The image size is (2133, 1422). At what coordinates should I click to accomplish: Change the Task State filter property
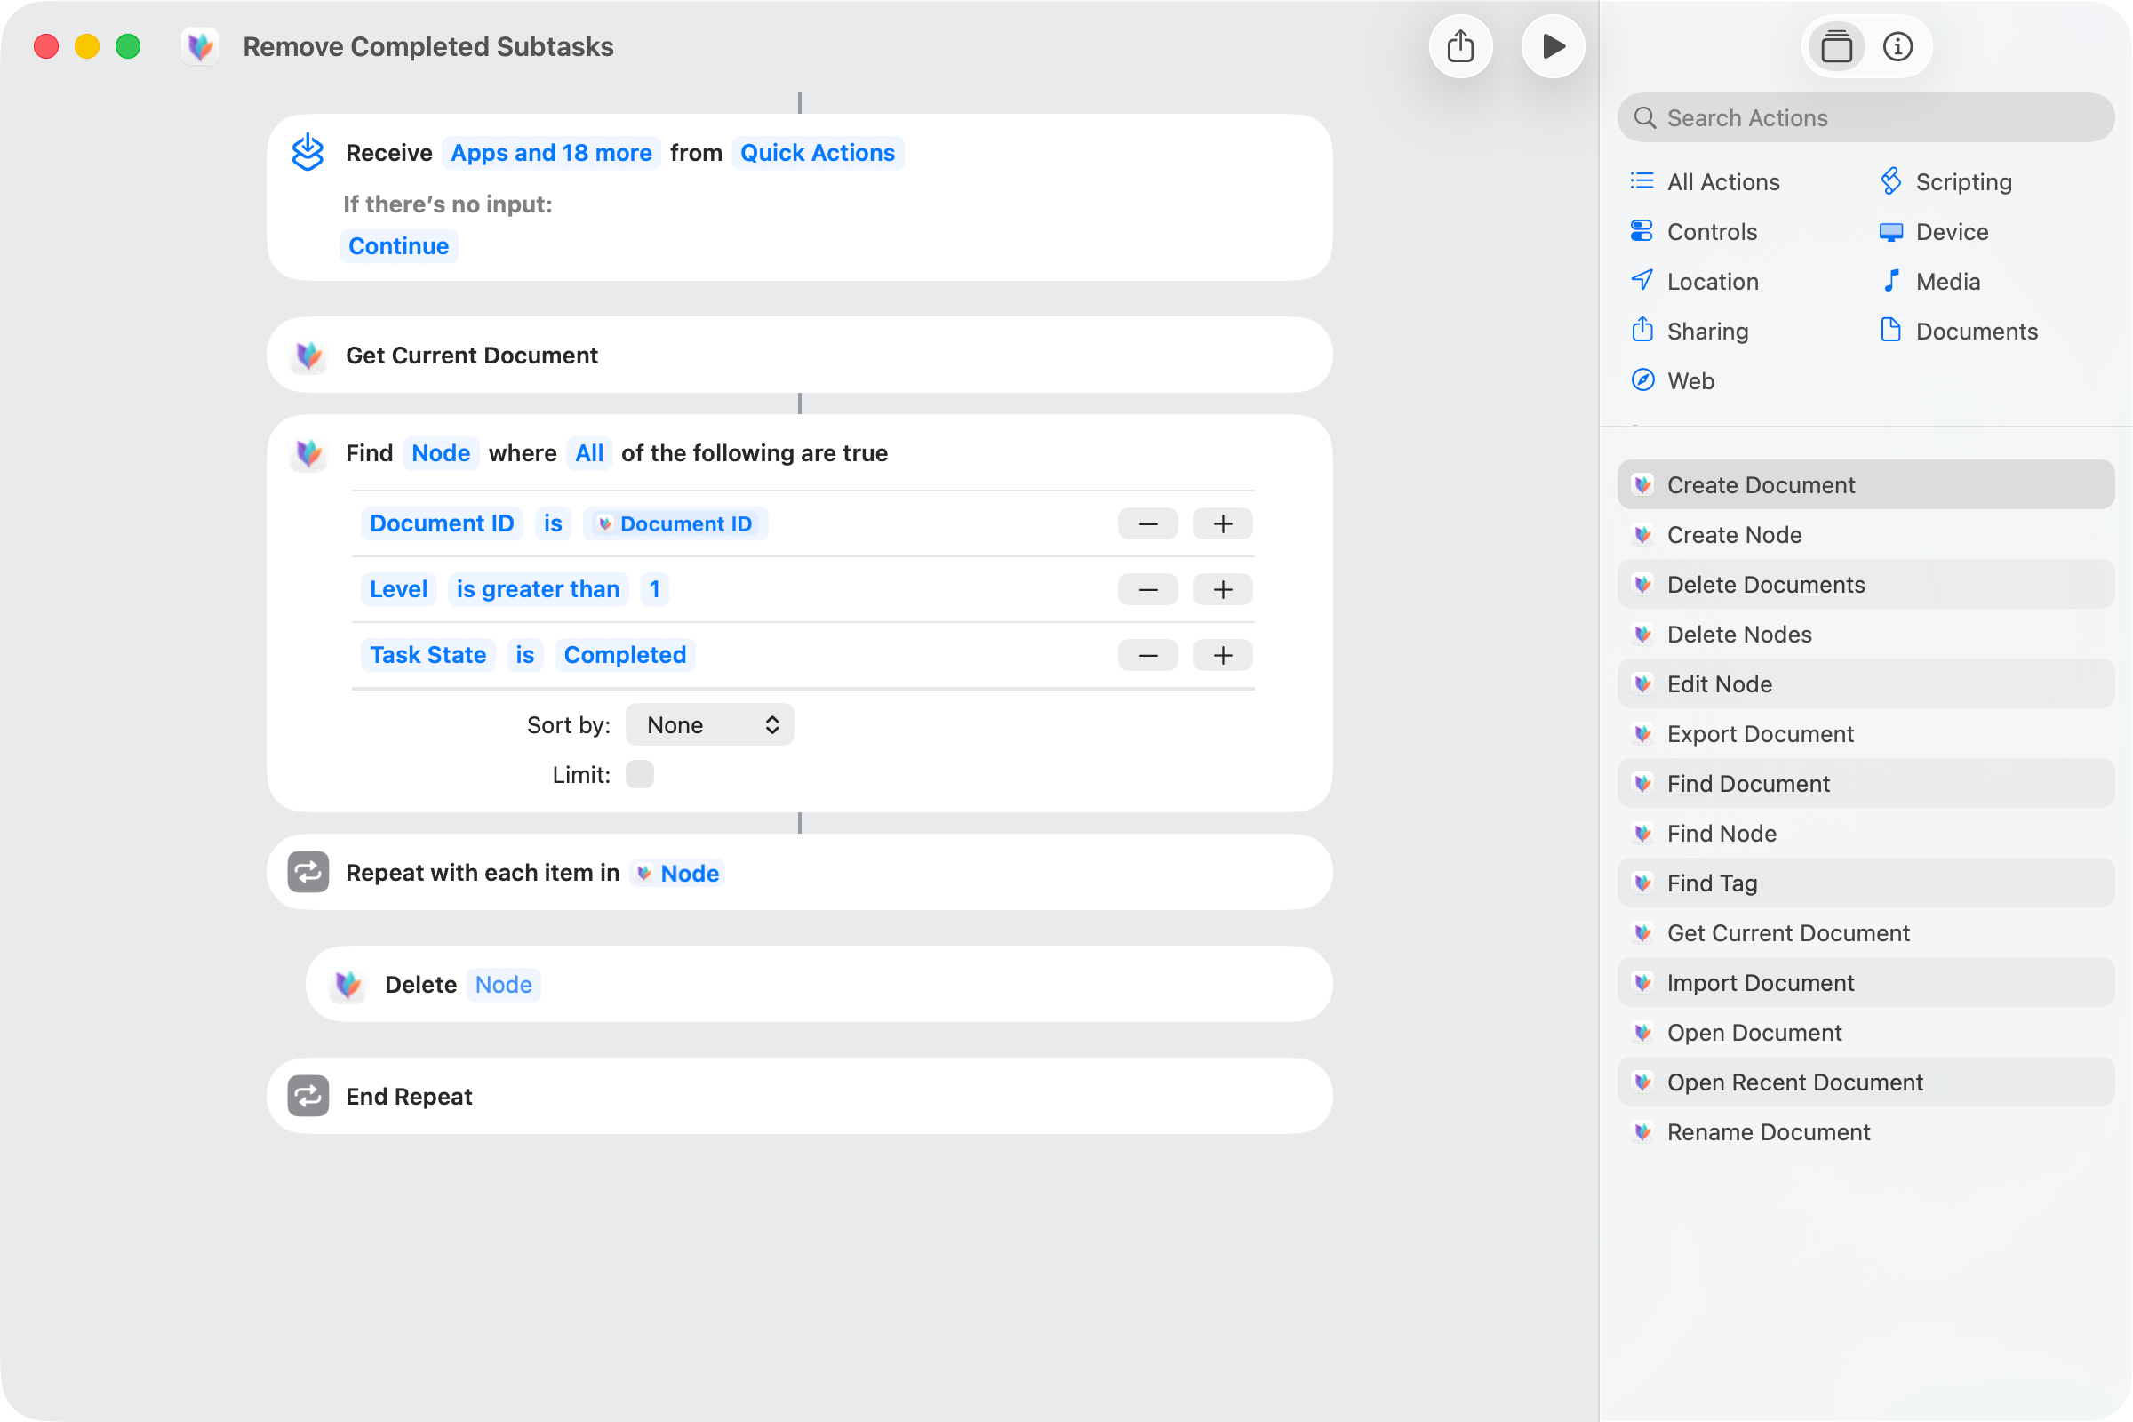428,654
